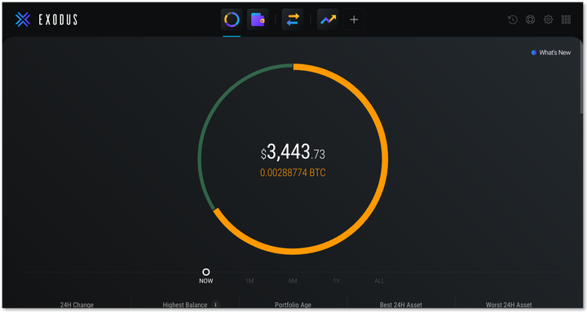Switch timeline to 1M

tap(249, 281)
